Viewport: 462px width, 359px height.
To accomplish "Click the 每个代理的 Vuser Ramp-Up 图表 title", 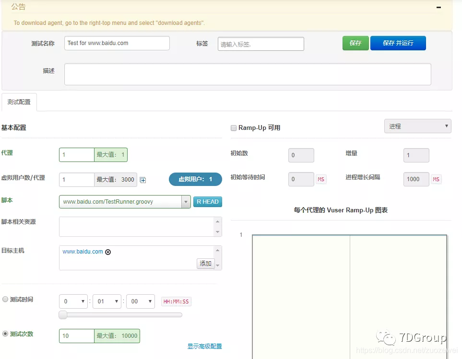I will 341,210.
